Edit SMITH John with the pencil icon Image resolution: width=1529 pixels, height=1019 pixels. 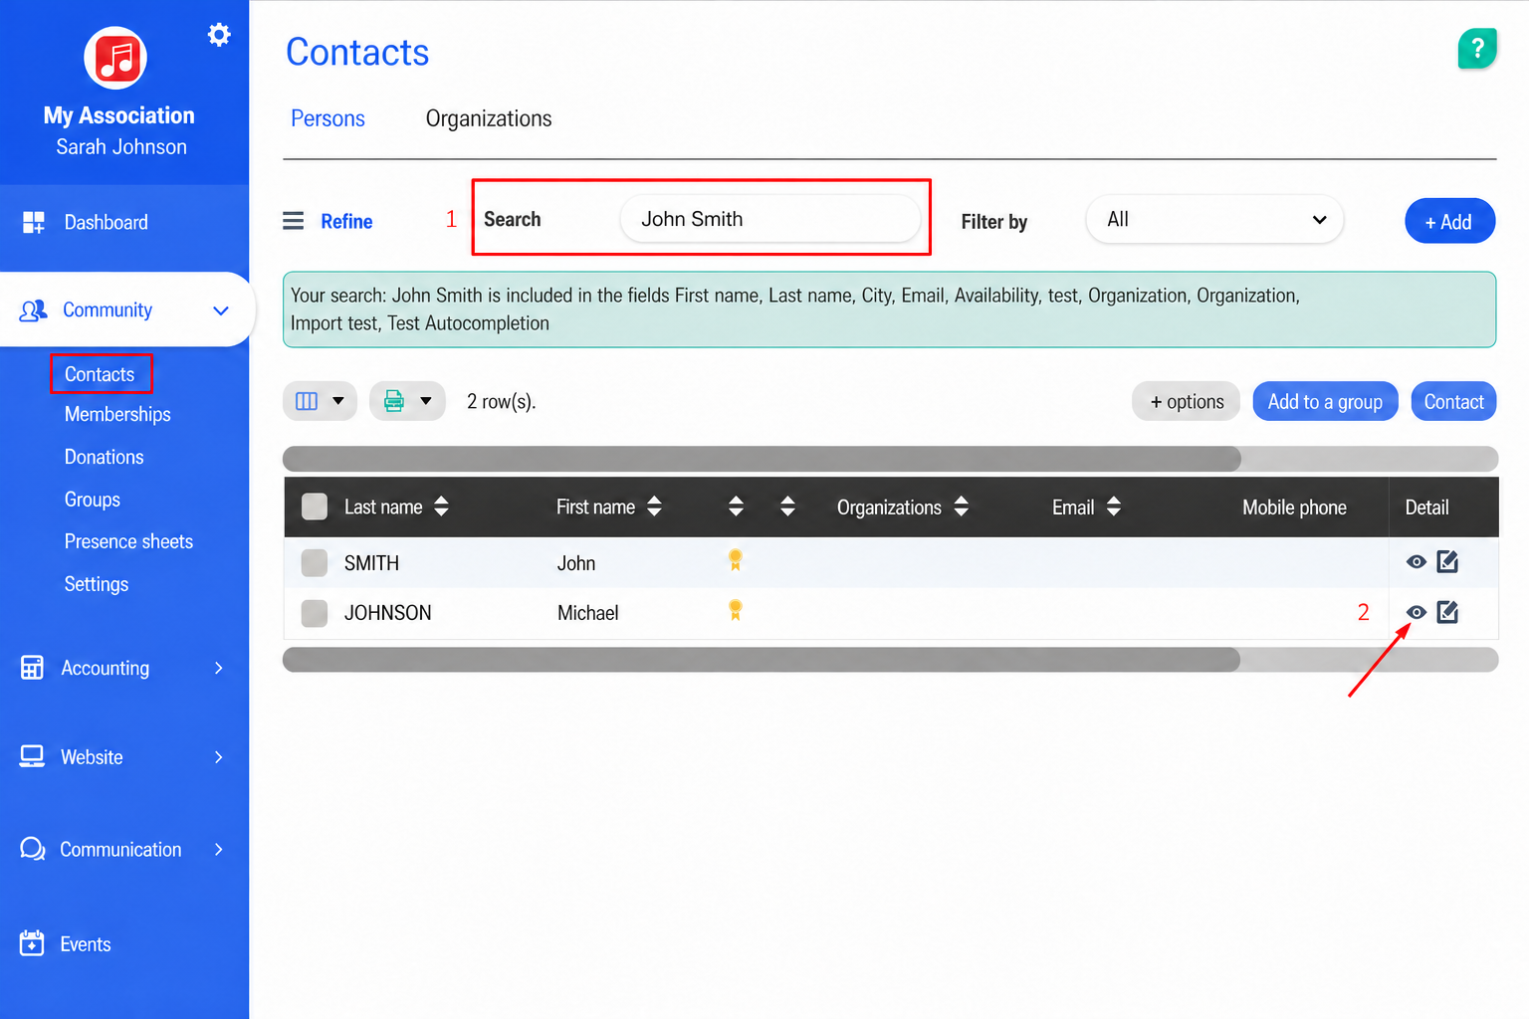tap(1447, 562)
